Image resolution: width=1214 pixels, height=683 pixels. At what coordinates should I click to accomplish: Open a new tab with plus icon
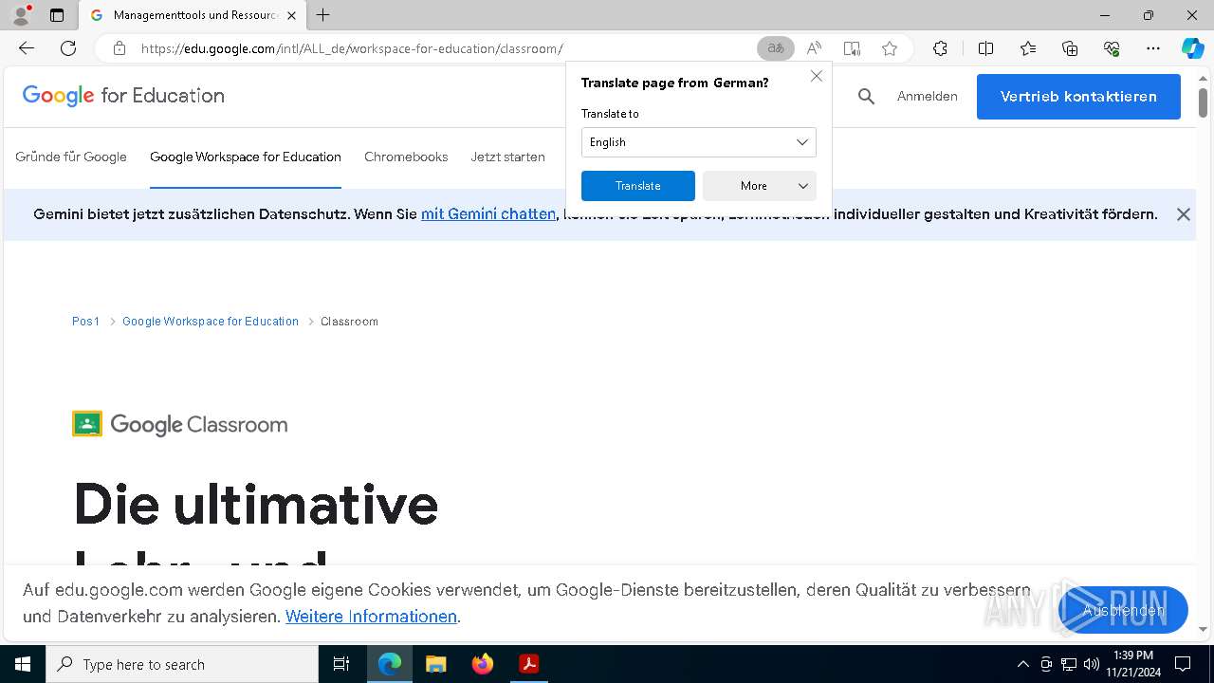point(323,15)
